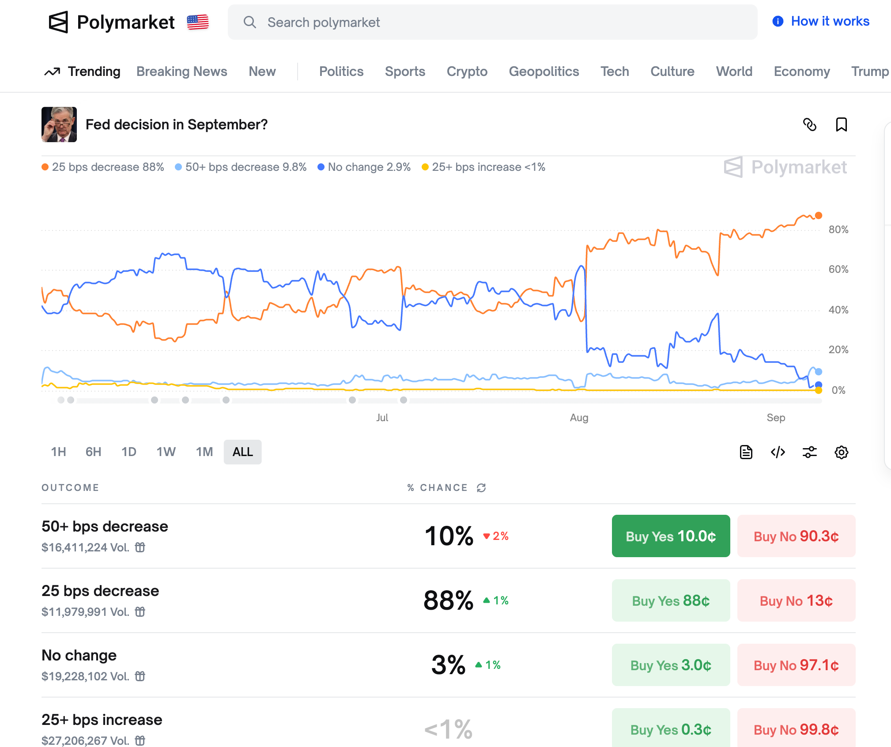Screen dimensions: 891x747
Task: Refresh the % chance column
Action: pos(481,488)
